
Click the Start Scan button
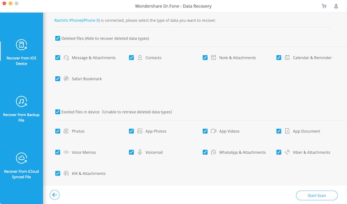317,195
